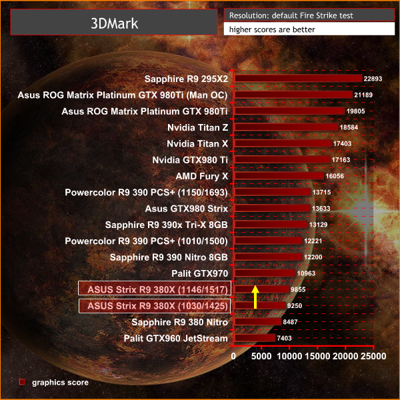Click the Asus GTX980 Strix bar
This screenshot has height=400, width=400.
[273, 208]
